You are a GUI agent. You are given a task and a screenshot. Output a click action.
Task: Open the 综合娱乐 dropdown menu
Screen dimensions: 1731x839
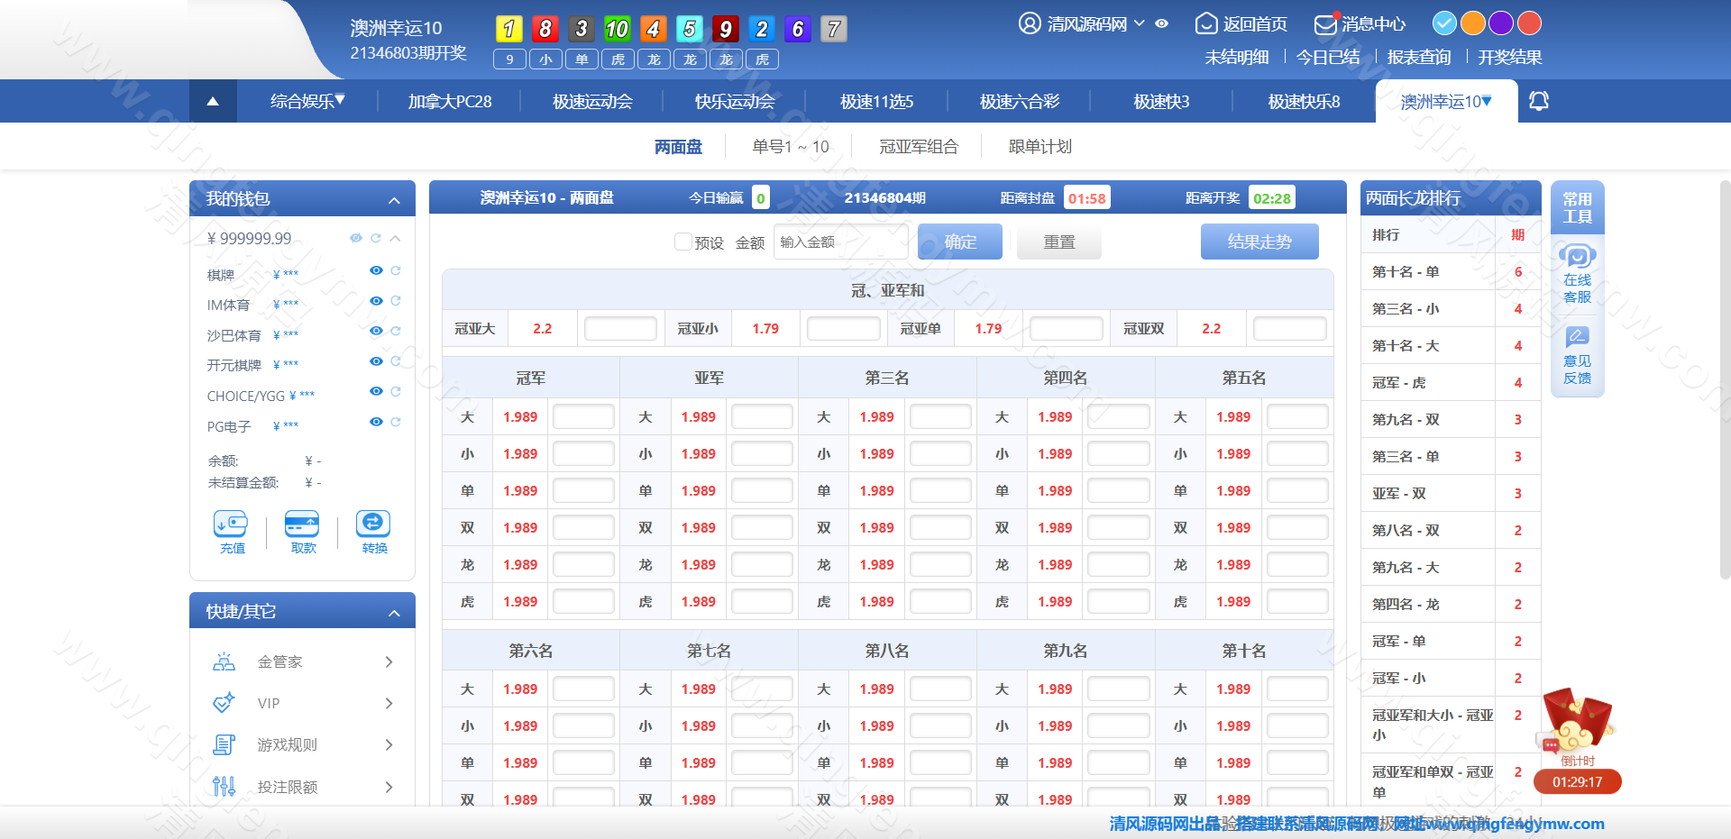[x=307, y=101]
